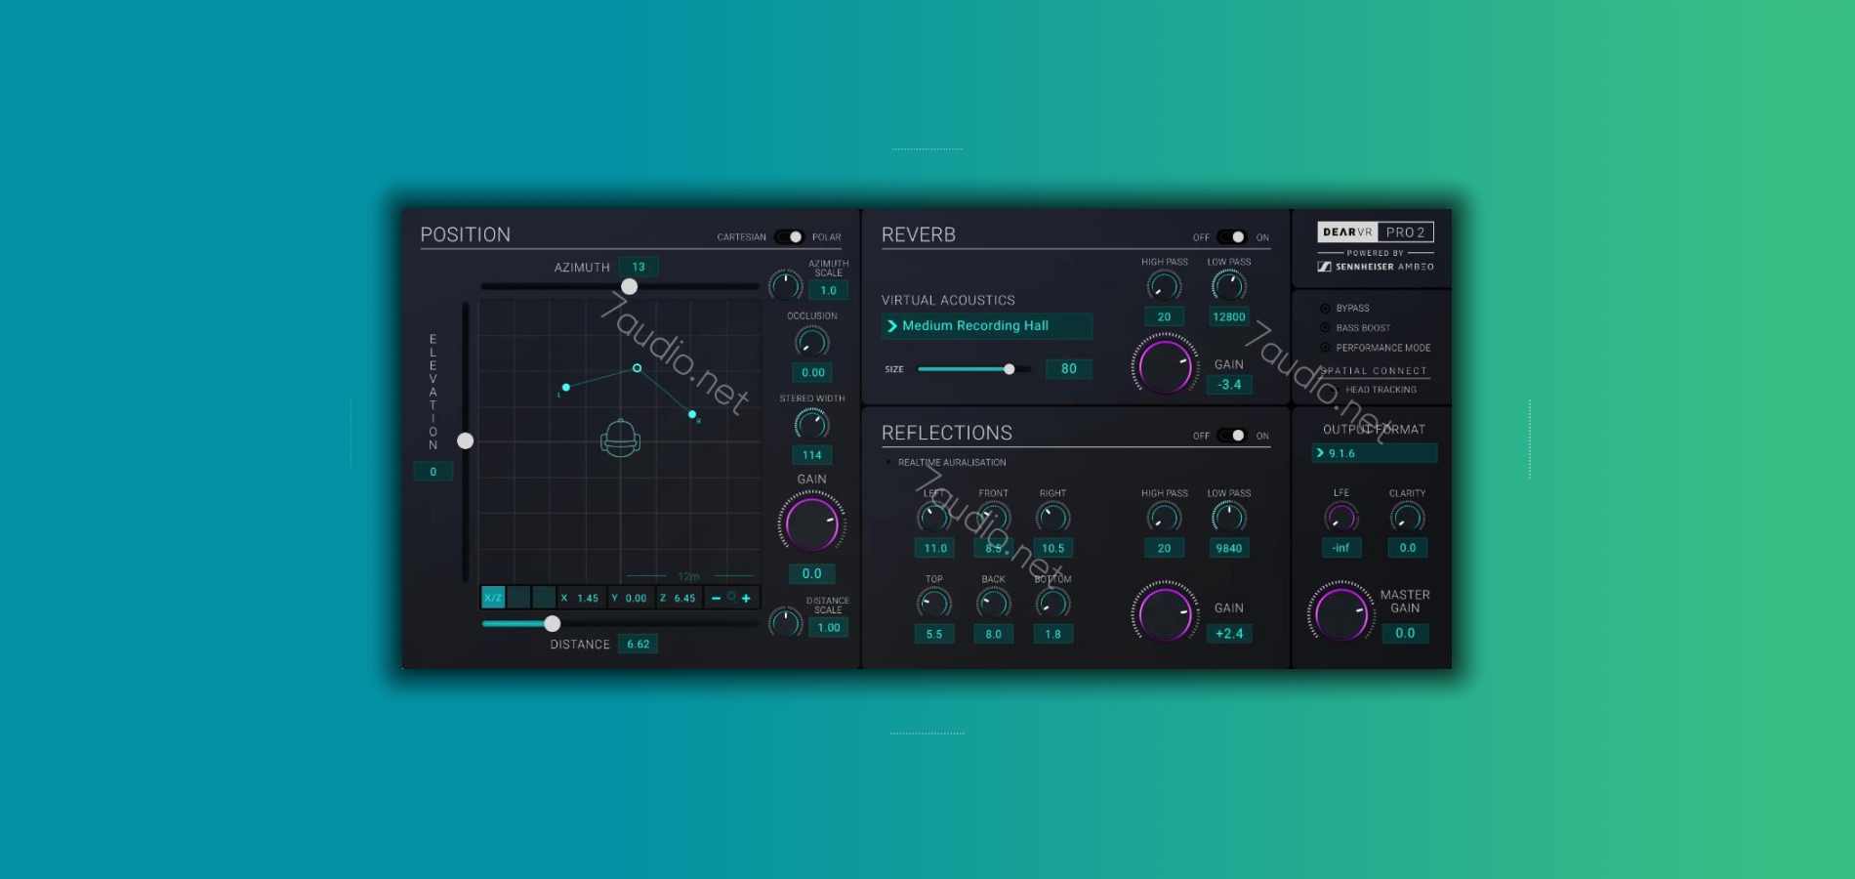Viewport: 1855px width, 879px height.
Task: Click the Reflections Gain knob
Action: (1165, 612)
